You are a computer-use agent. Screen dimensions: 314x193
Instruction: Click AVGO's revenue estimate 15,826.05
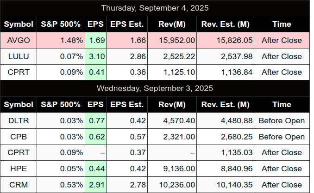tap(225, 40)
